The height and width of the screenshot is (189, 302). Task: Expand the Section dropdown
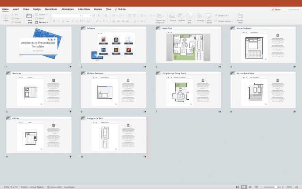42,22
